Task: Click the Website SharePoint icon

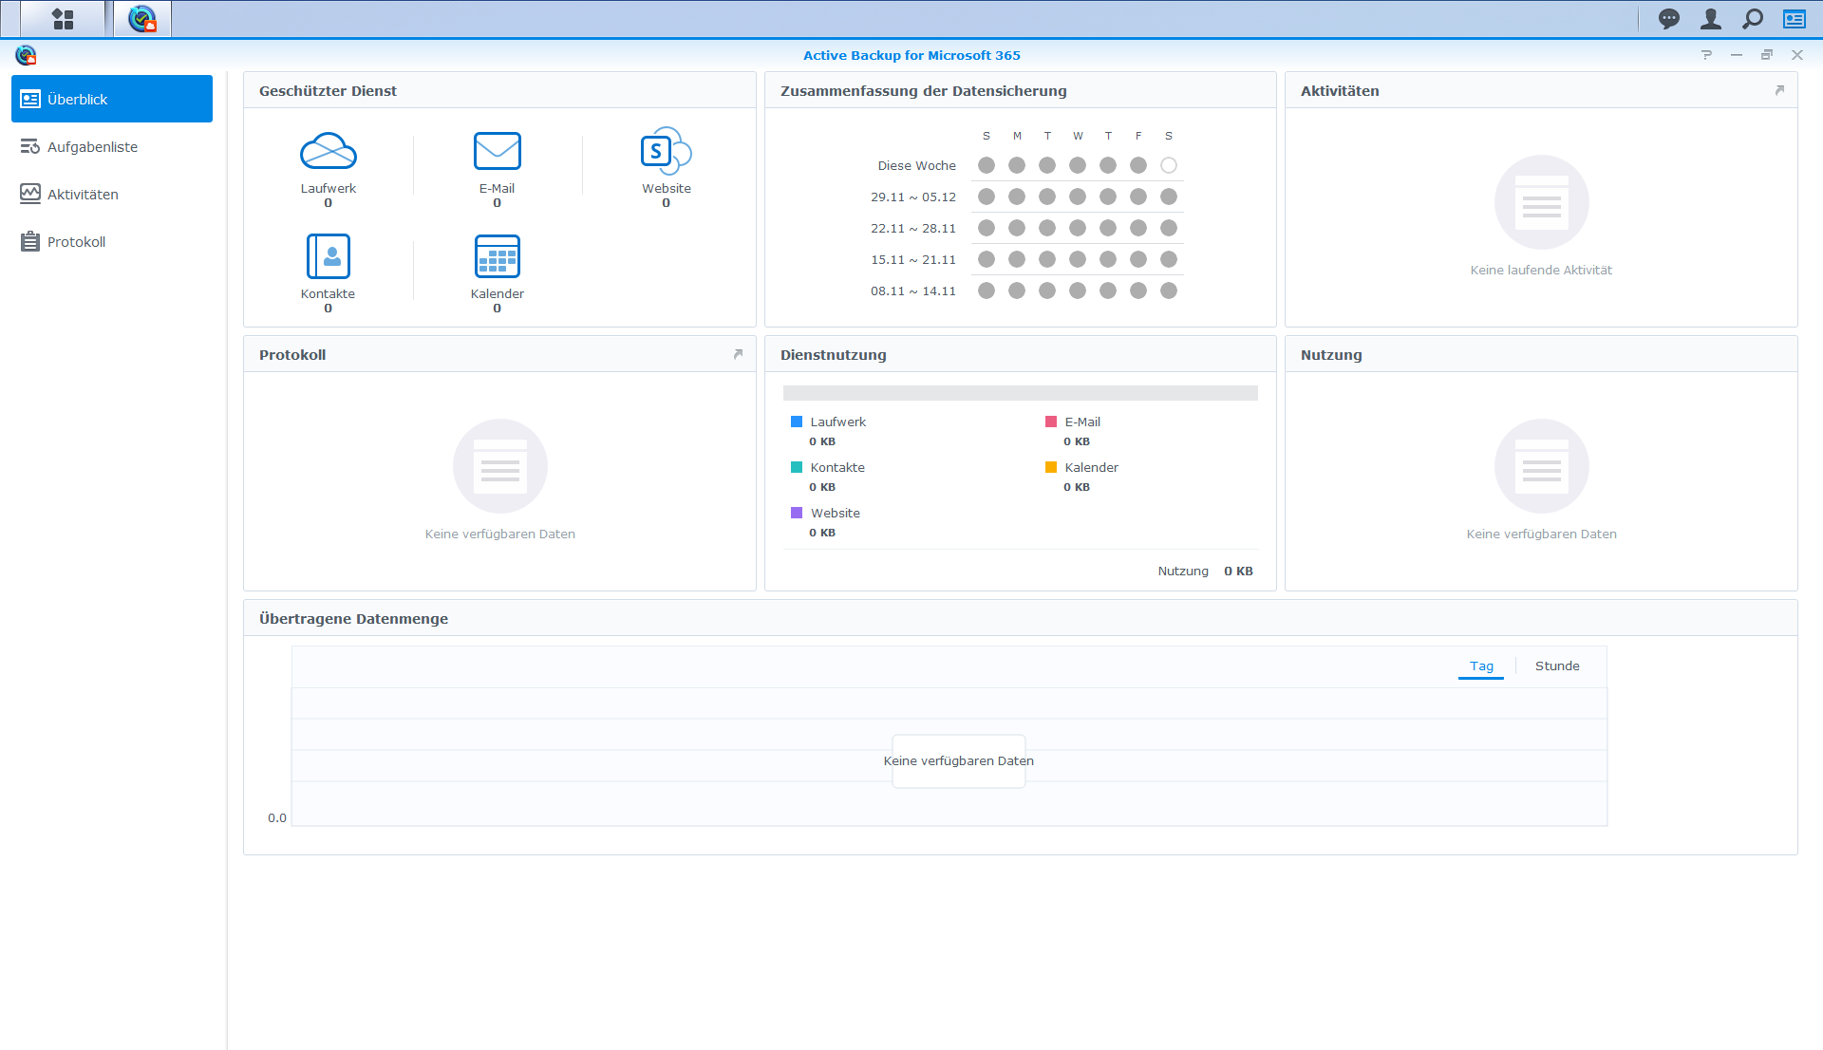Action: coord(665,151)
